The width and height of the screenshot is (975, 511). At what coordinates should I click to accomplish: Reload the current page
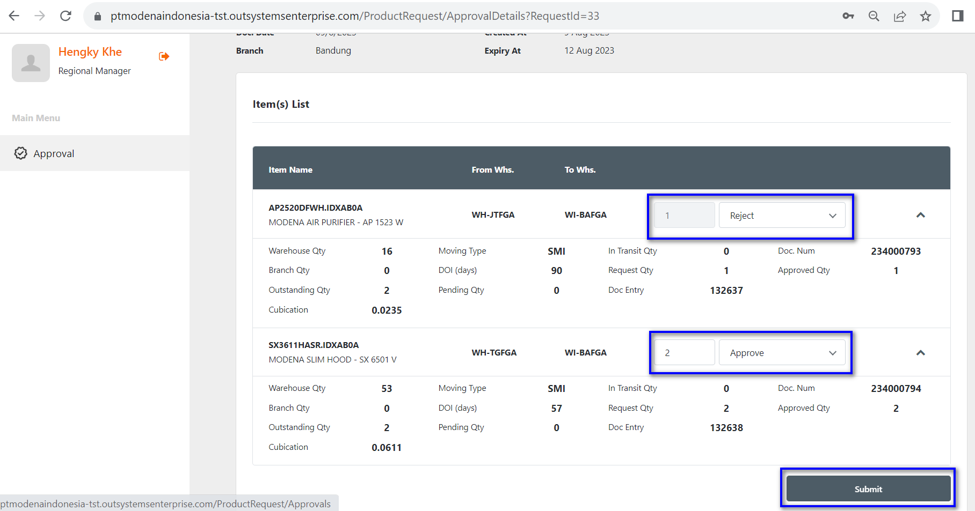[x=66, y=16]
